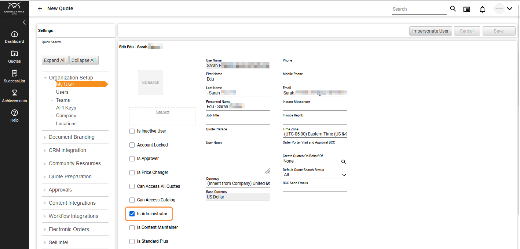Screen dimensions: 520x249
Task: Check the Can Access All Quotes box
Action: (132, 186)
